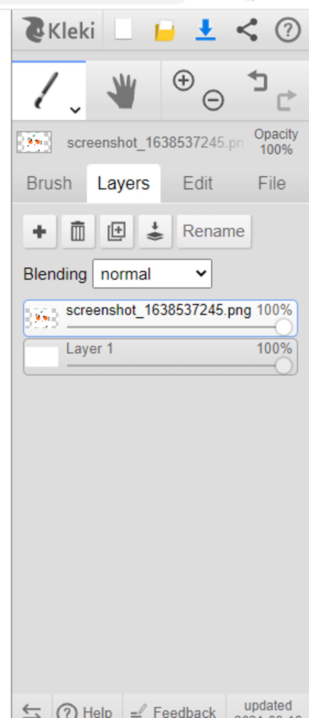The height and width of the screenshot is (718, 309).
Task: Open the help question mark icon
Action: (x=288, y=30)
